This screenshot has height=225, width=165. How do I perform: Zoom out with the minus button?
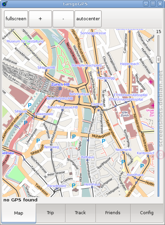[63, 19]
